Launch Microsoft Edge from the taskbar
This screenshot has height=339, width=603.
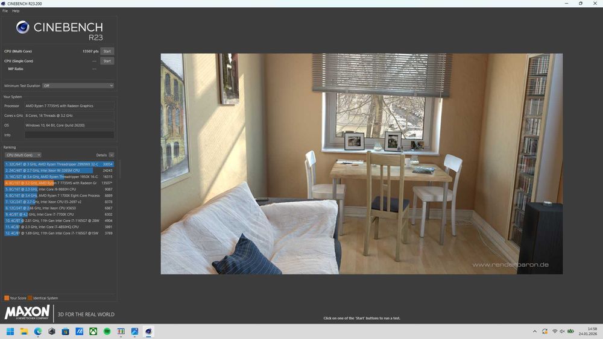pos(37,331)
